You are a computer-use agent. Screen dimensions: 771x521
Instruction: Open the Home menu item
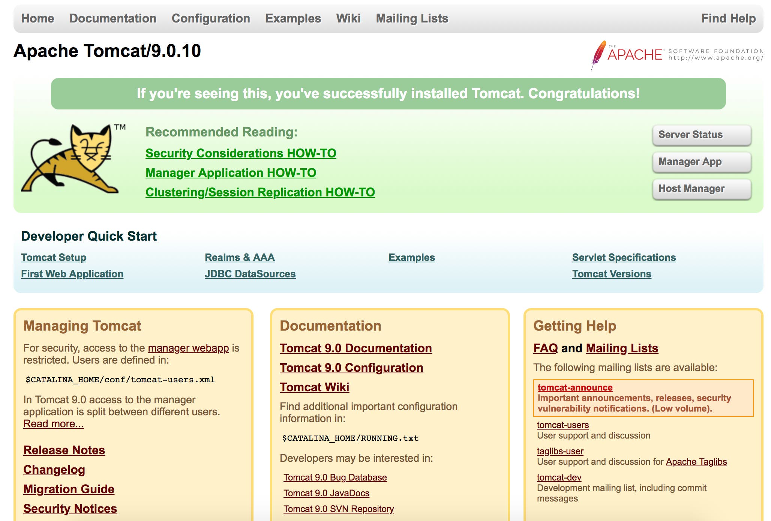click(37, 18)
